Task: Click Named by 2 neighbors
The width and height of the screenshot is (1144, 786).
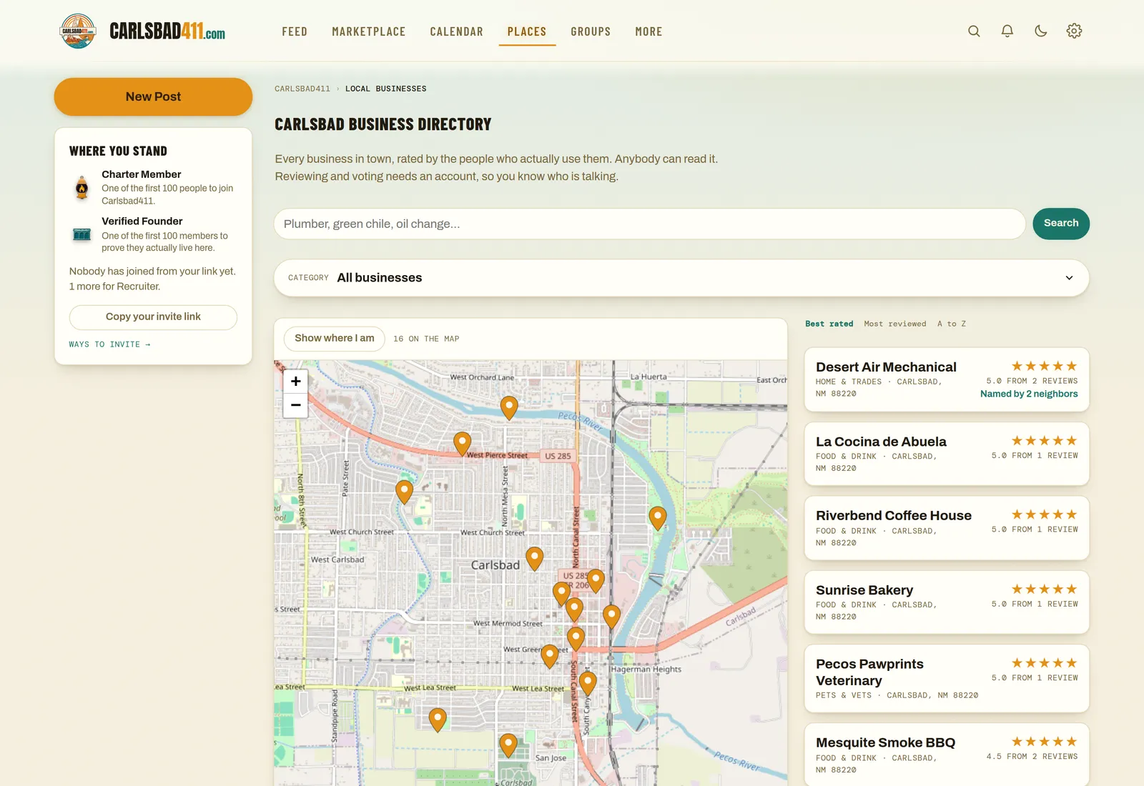Action: click(x=1029, y=394)
